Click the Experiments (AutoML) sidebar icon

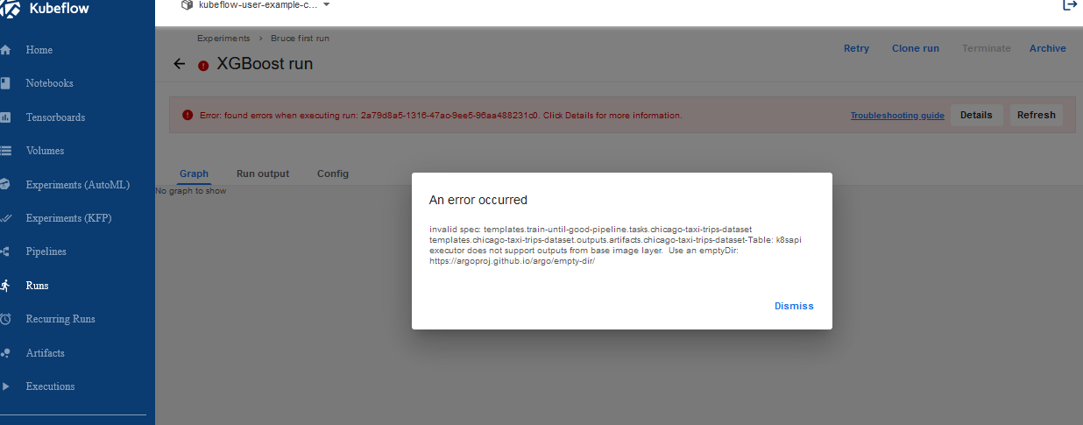pyautogui.click(x=4, y=185)
